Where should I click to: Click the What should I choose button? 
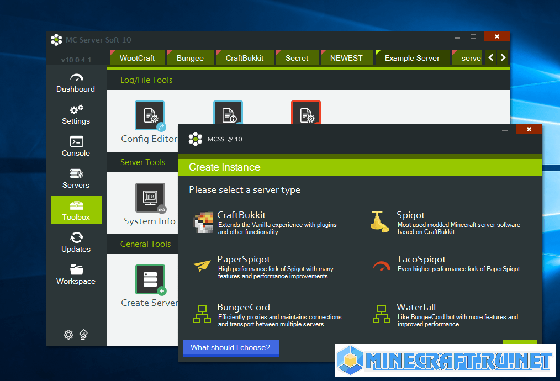click(x=231, y=348)
